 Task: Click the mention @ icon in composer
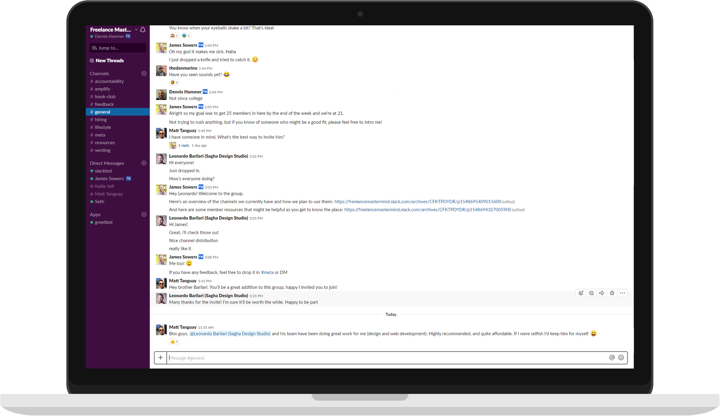[612, 358]
